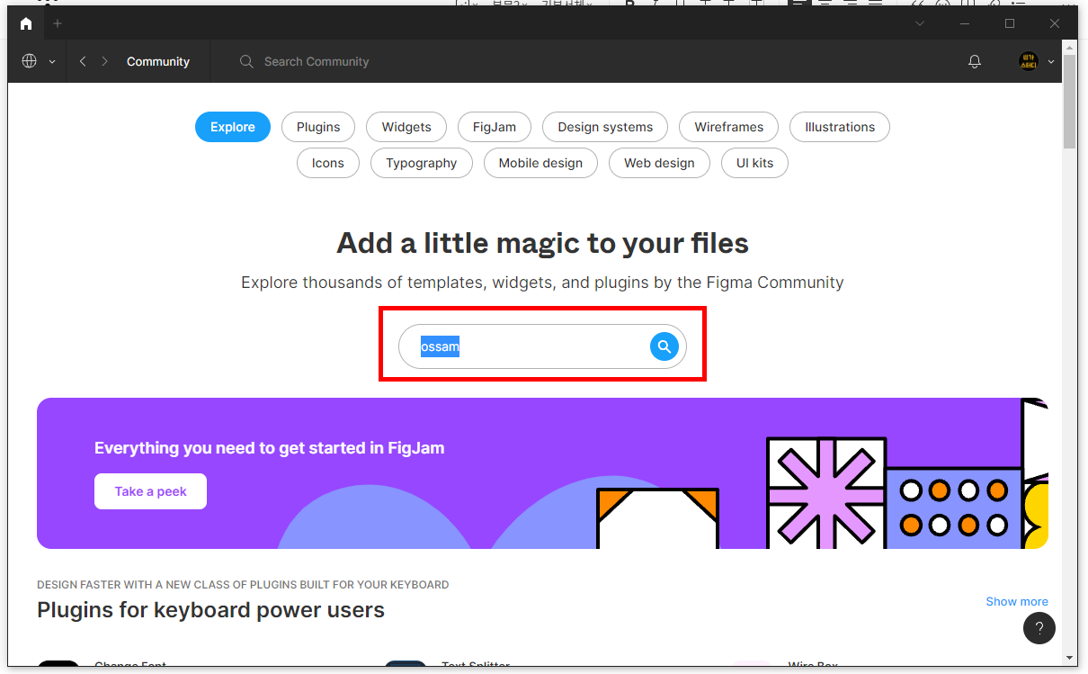Screen dimensions: 1088x674
Task: Select the Illustrations category pill
Action: 840,127
